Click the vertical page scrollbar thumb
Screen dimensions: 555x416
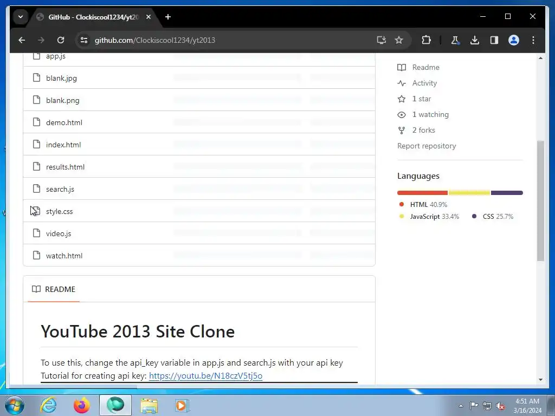[540, 201]
